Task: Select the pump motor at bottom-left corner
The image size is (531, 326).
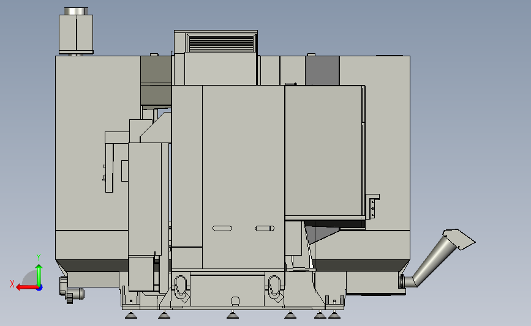Action: point(72,290)
